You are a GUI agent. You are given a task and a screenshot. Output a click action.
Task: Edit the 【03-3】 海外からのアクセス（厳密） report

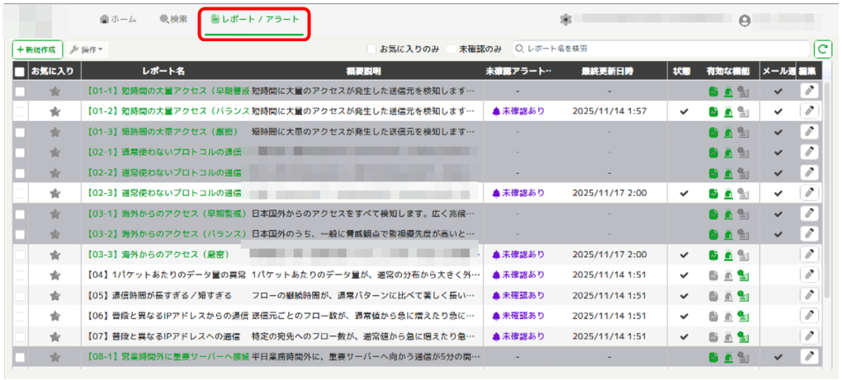coord(809,255)
